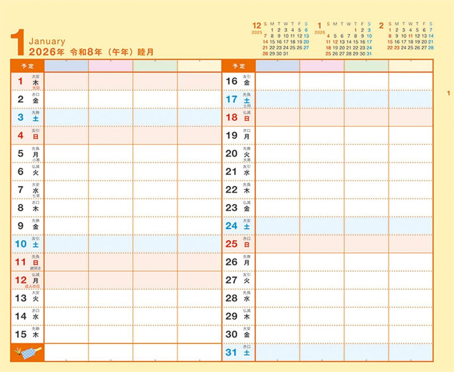Select the day 21 水 date label
The width and height of the screenshot is (454, 372).
click(x=238, y=171)
